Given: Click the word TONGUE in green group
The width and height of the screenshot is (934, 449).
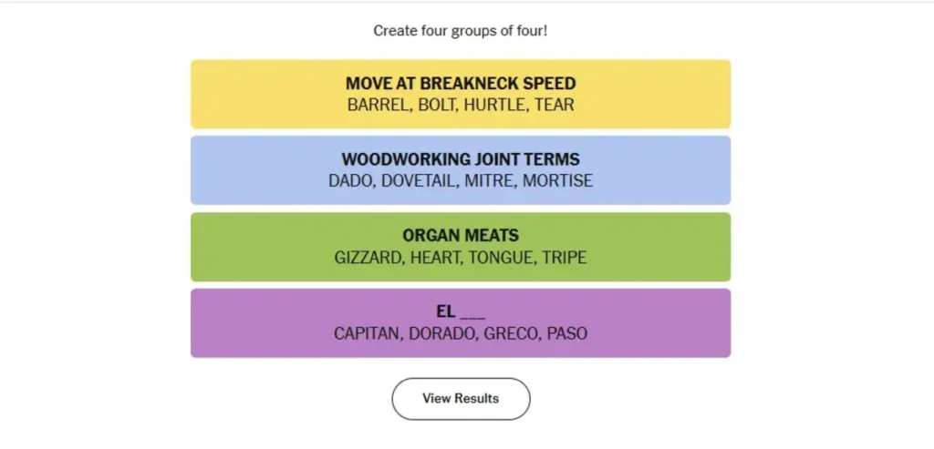Looking at the screenshot, I should coord(500,258).
